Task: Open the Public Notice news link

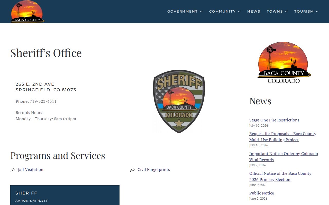Action: tap(262, 193)
